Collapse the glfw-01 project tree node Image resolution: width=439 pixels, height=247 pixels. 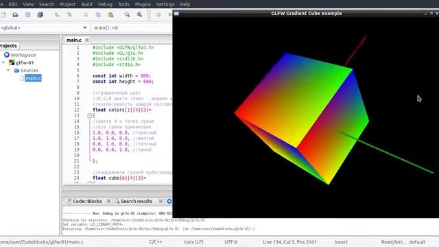[x=3, y=62]
